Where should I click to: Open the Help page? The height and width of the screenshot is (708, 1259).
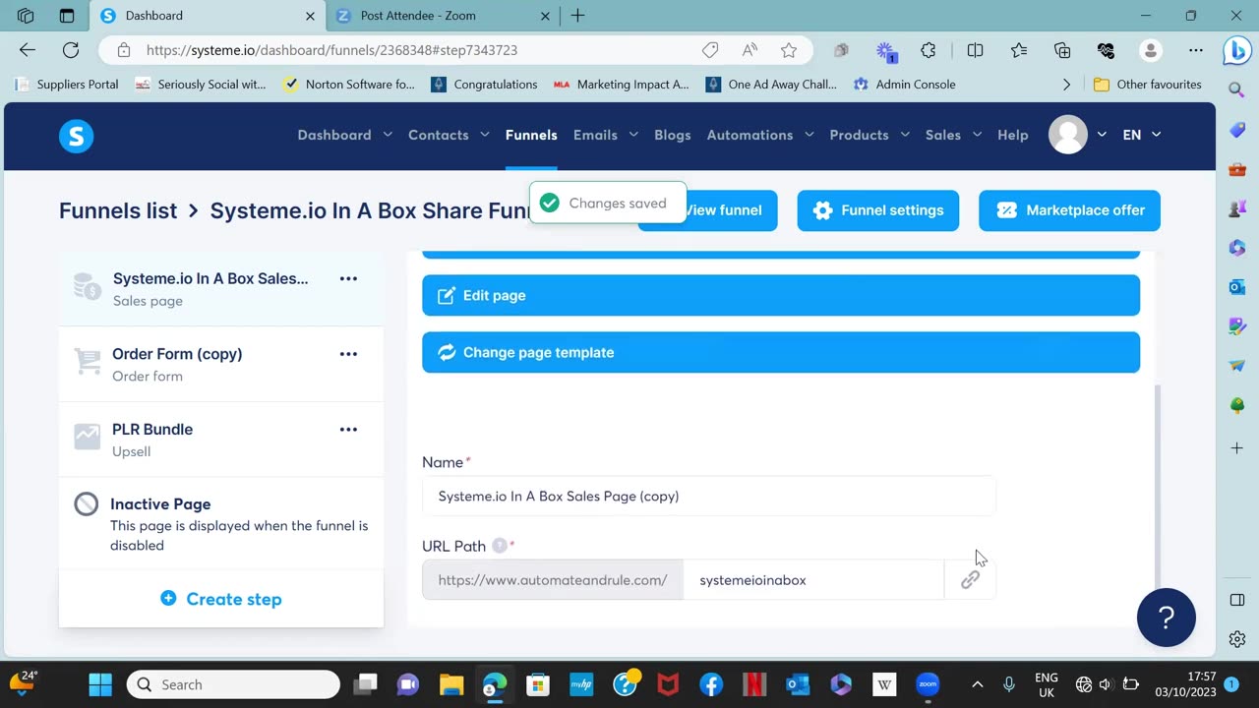[x=1013, y=135]
